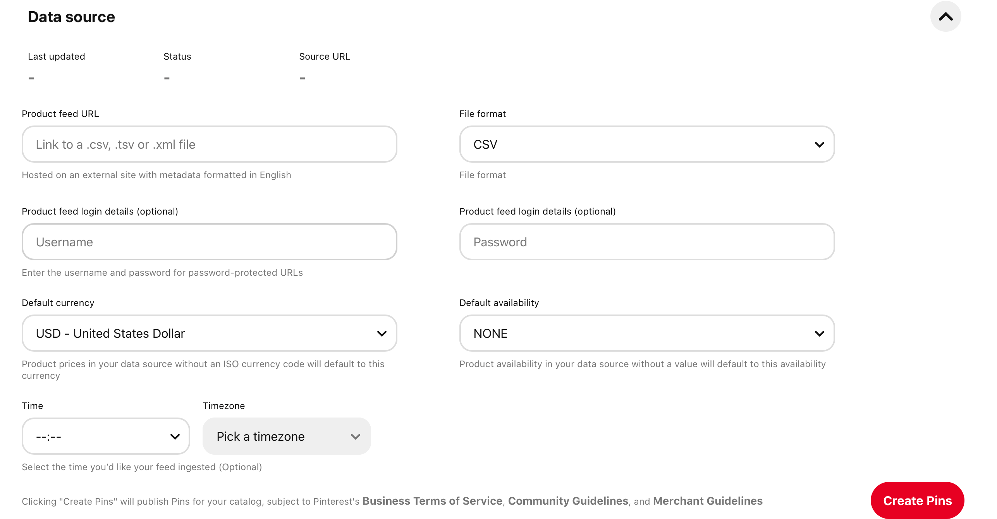Click the Username field
The image size is (997, 519).
coord(209,242)
